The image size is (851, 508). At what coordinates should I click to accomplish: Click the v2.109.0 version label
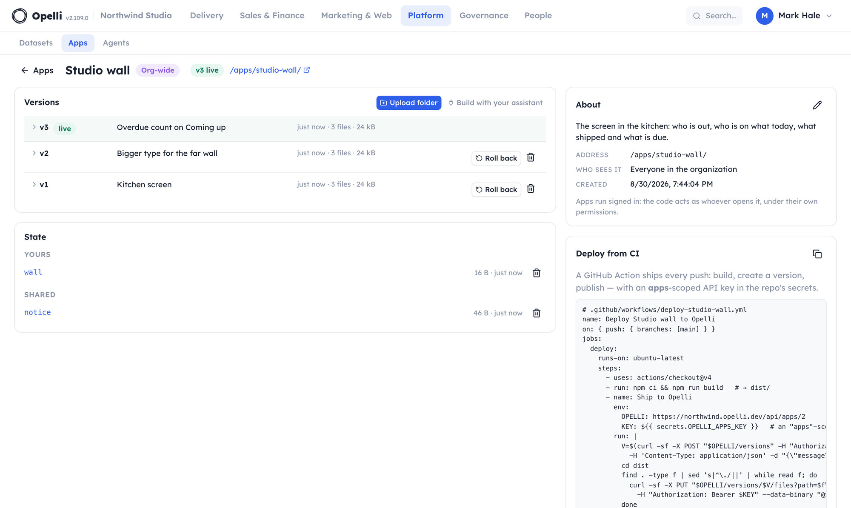[x=77, y=18]
